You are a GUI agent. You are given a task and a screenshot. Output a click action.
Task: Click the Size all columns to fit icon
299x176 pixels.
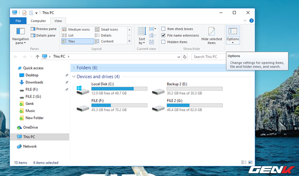(151, 42)
